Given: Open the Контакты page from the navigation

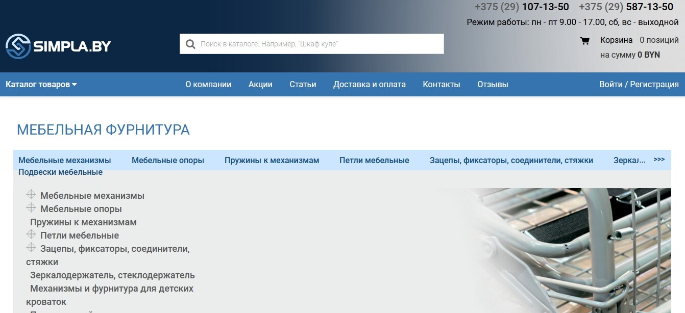Looking at the screenshot, I should 441,84.
